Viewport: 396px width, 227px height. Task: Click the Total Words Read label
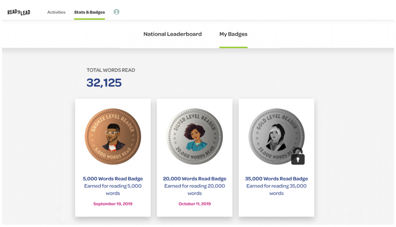point(111,70)
